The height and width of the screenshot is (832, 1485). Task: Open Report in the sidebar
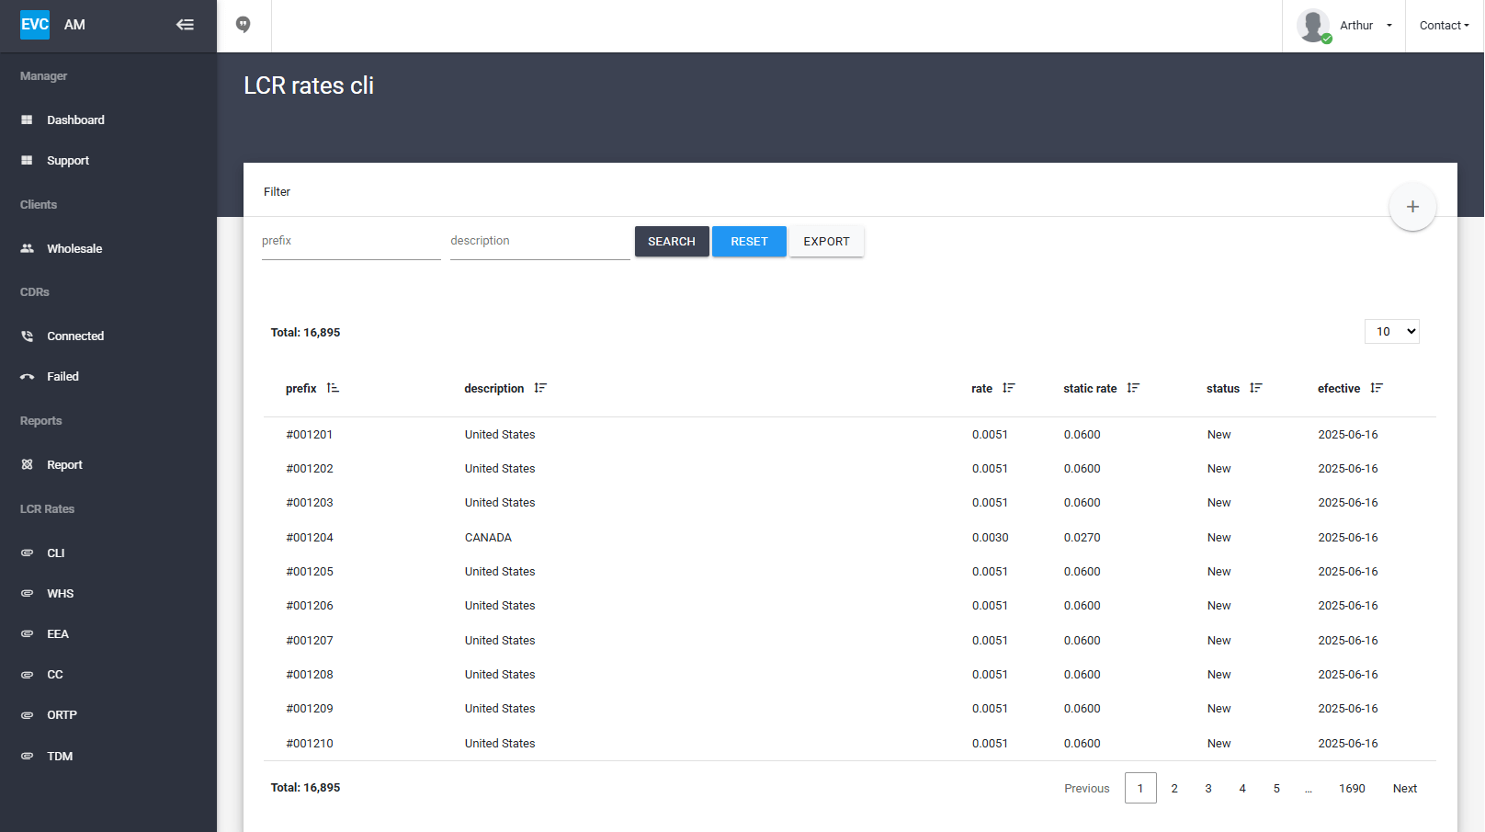point(64,464)
